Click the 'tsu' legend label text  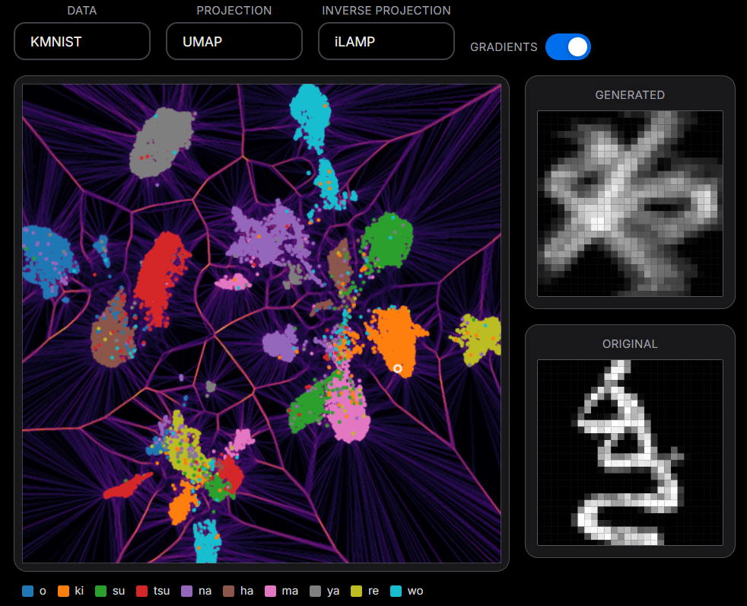161,592
